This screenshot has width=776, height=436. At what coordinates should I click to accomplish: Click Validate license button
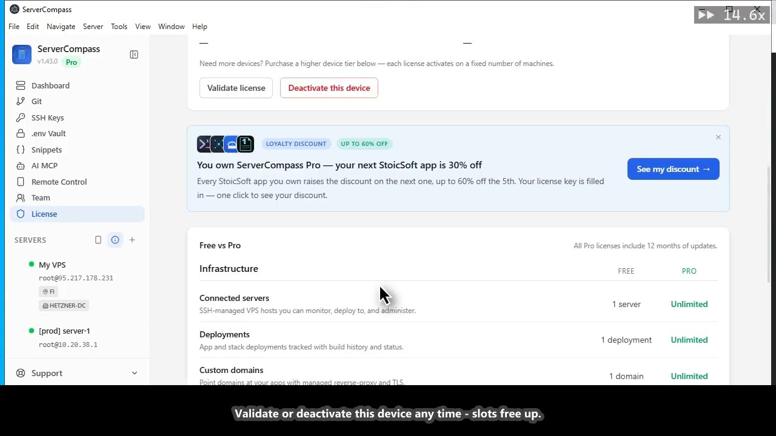point(236,88)
